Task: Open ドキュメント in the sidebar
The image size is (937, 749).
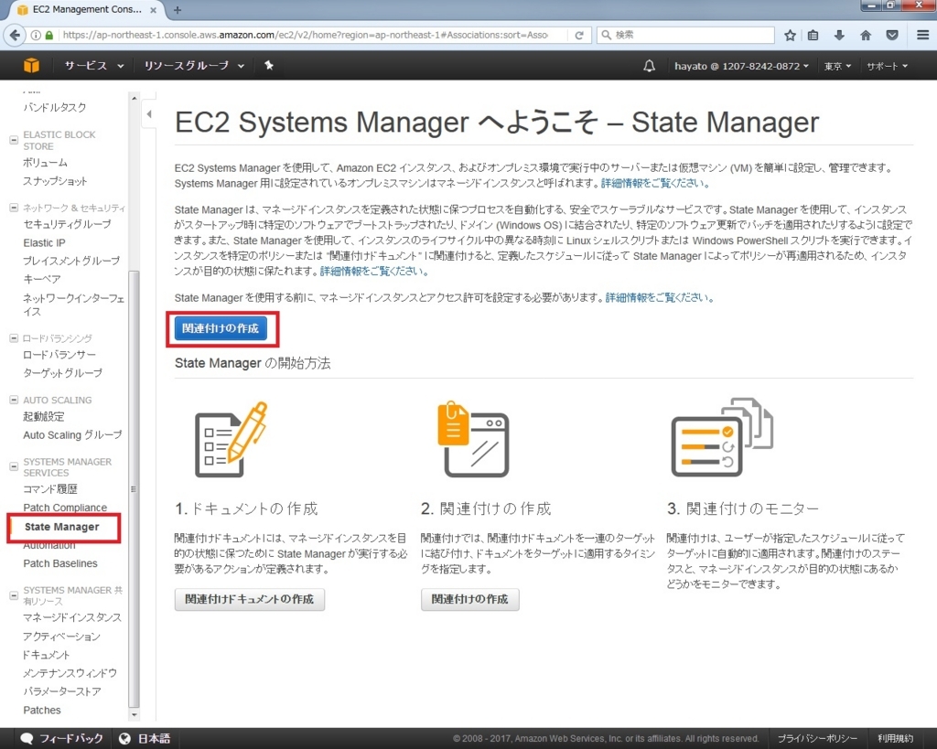Action: 46,655
